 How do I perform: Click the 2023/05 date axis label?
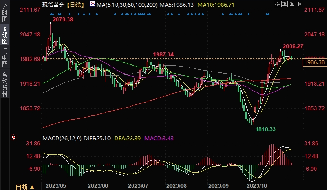coord(56,185)
